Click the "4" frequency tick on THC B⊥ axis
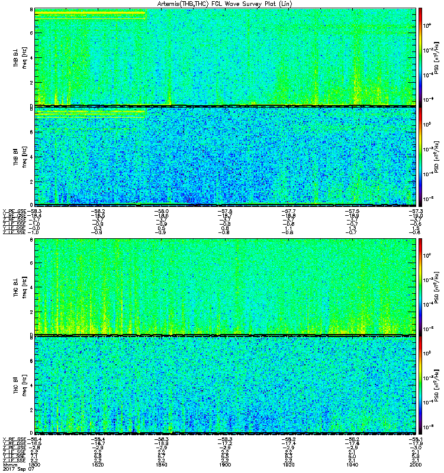This screenshot has height=473, width=444. 31,287
